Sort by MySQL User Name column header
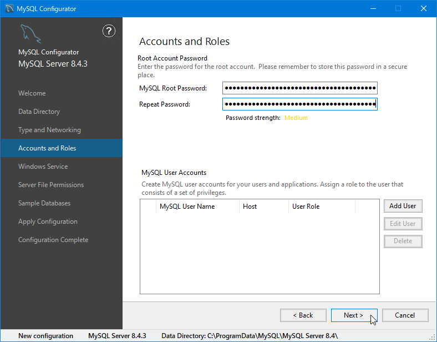The height and width of the screenshot is (342, 437). pos(197,207)
